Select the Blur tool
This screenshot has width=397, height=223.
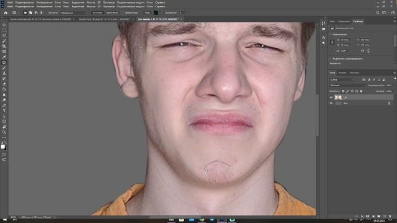(4, 95)
